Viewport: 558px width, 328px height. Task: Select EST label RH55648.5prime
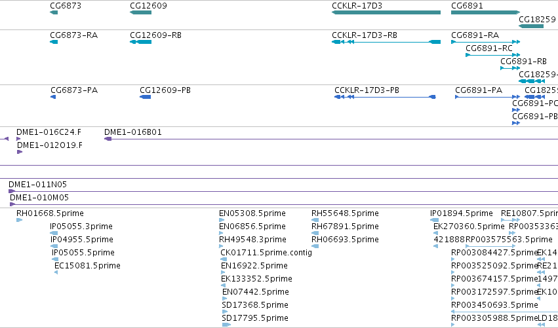(x=345, y=213)
